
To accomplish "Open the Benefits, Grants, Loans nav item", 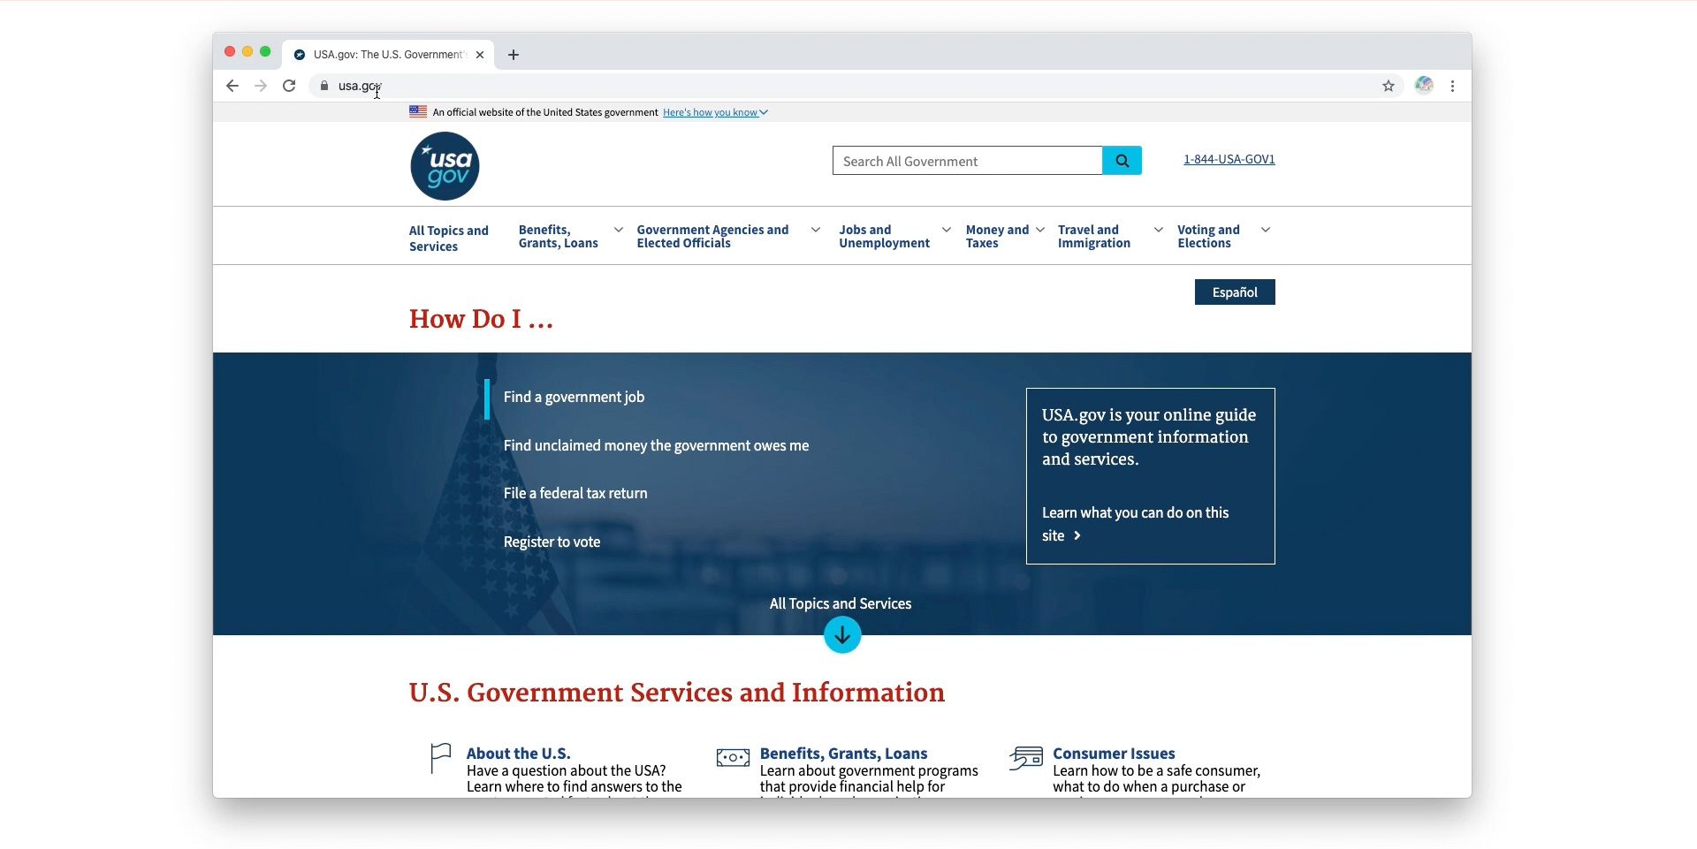I will 559,237.
